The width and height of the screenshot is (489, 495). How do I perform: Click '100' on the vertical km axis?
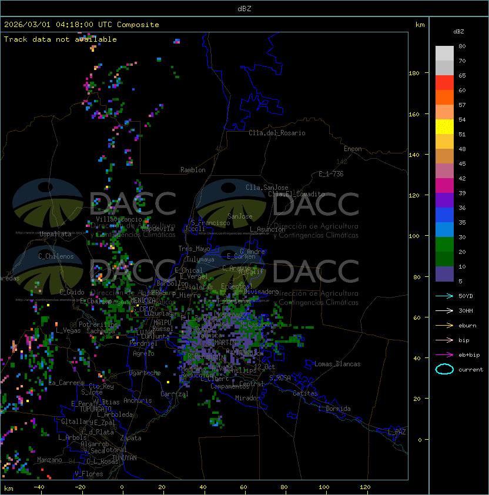click(x=414, y=236)
